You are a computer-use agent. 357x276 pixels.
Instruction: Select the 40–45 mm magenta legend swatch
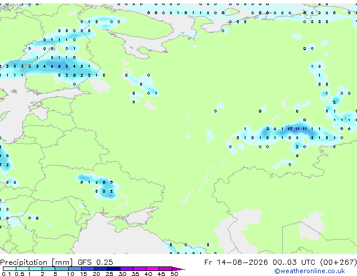pyautogui.click(x=153, y=269)
